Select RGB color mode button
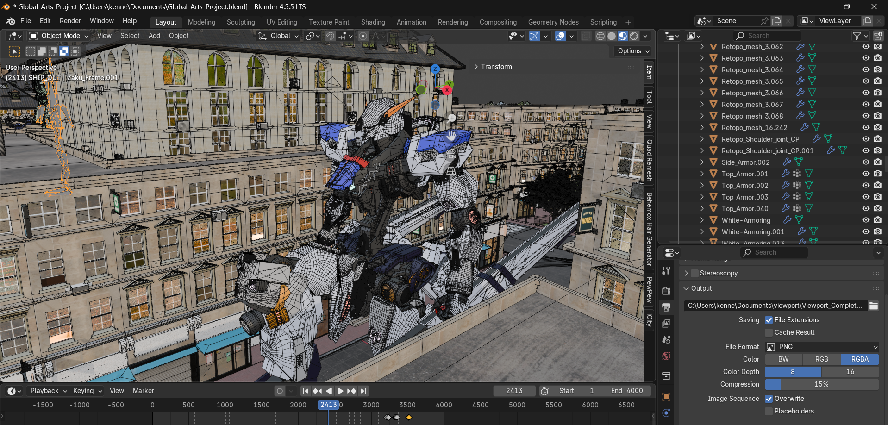The width and height of the screenshot is (888, 425). pyautogui.click(x=822, y=359)
